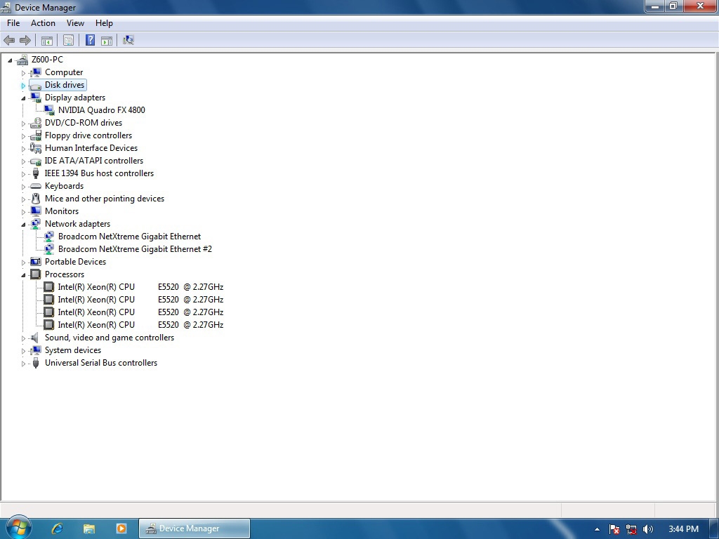Collapse the Display adapters node
The height and width of the screenshot is (539, 719).
[x=23, y=98]
